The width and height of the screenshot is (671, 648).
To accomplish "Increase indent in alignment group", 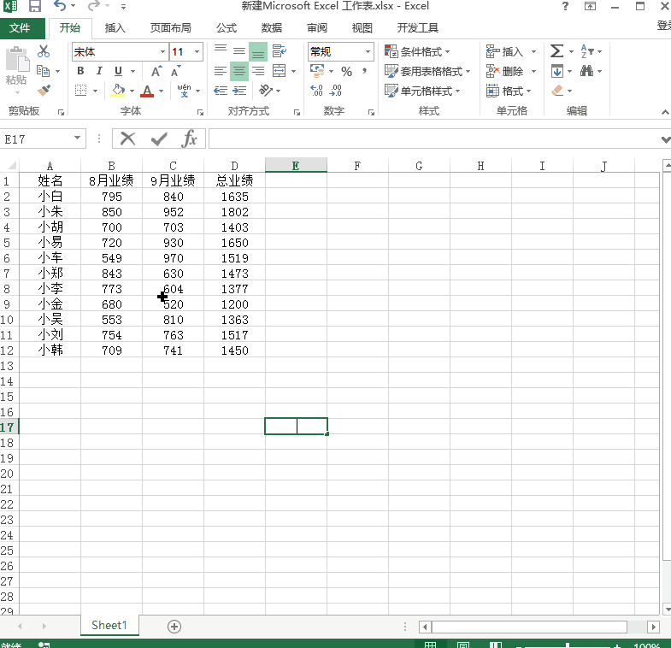I will tap(239, 91).
